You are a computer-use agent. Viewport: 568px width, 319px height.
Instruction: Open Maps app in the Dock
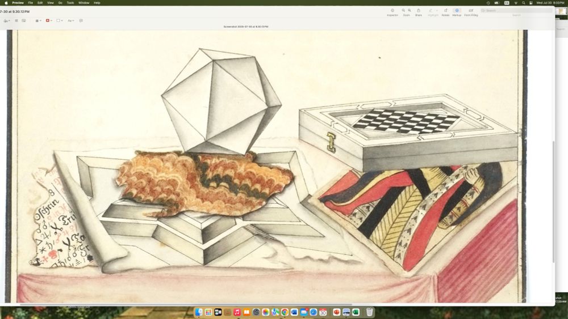click(275, 312)
